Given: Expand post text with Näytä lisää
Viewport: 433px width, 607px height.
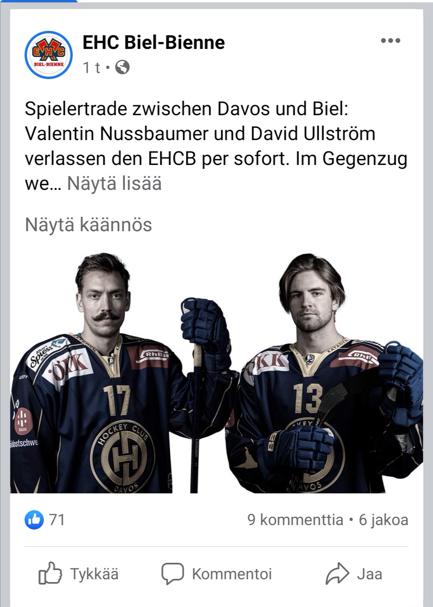Looking at the screenshot, I should tap(114, 183).
